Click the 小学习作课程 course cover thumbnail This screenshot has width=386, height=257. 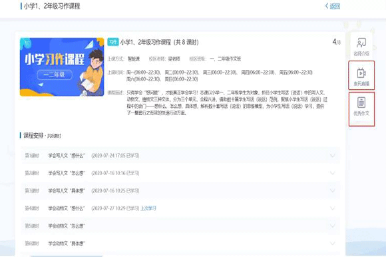click(x=62, y=67)
